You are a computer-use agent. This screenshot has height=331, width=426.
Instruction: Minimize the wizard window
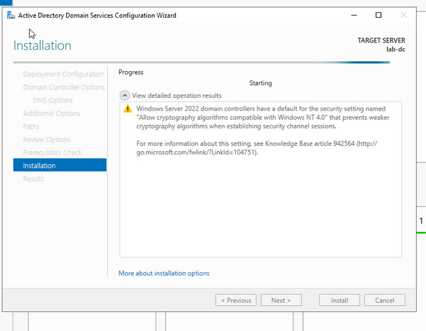(x=354, y=15)
